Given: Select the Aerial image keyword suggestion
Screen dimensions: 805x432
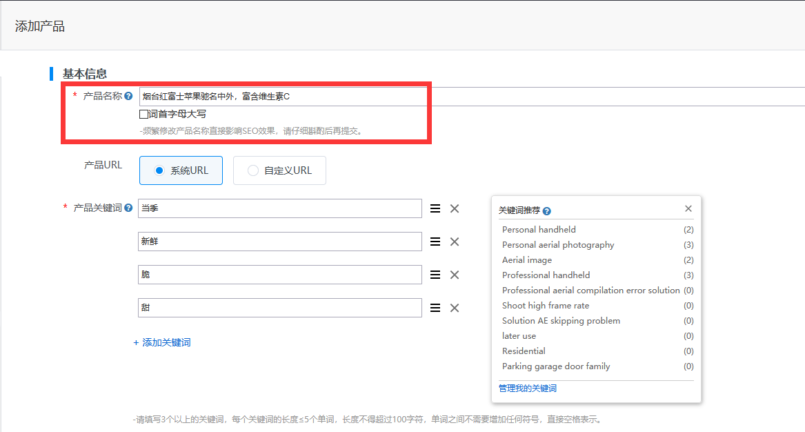Looking at the screenshot, I should coord(527,260).
